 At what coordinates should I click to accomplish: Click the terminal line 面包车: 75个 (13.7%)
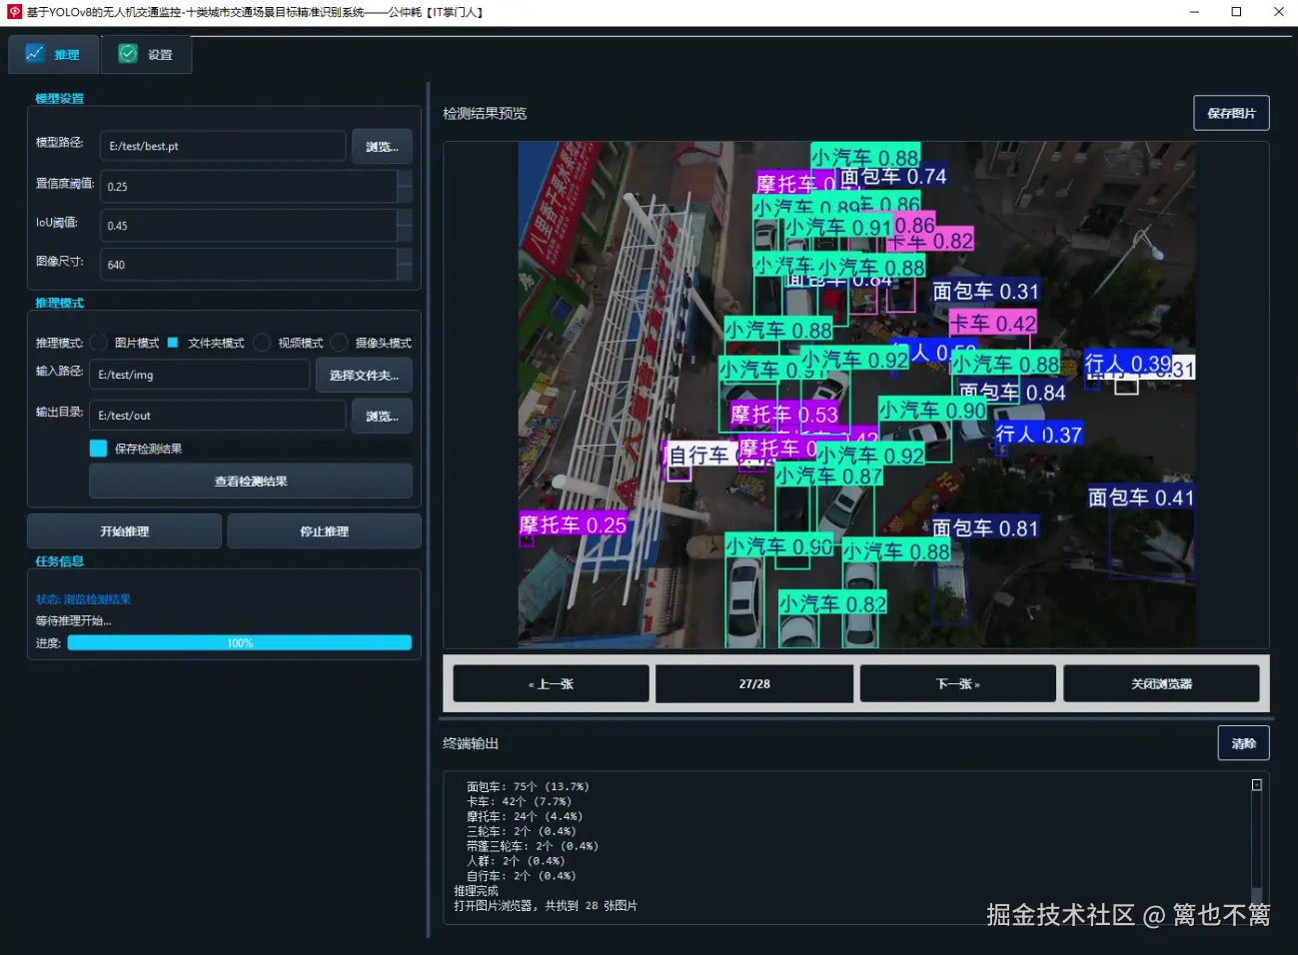[528, 787]
